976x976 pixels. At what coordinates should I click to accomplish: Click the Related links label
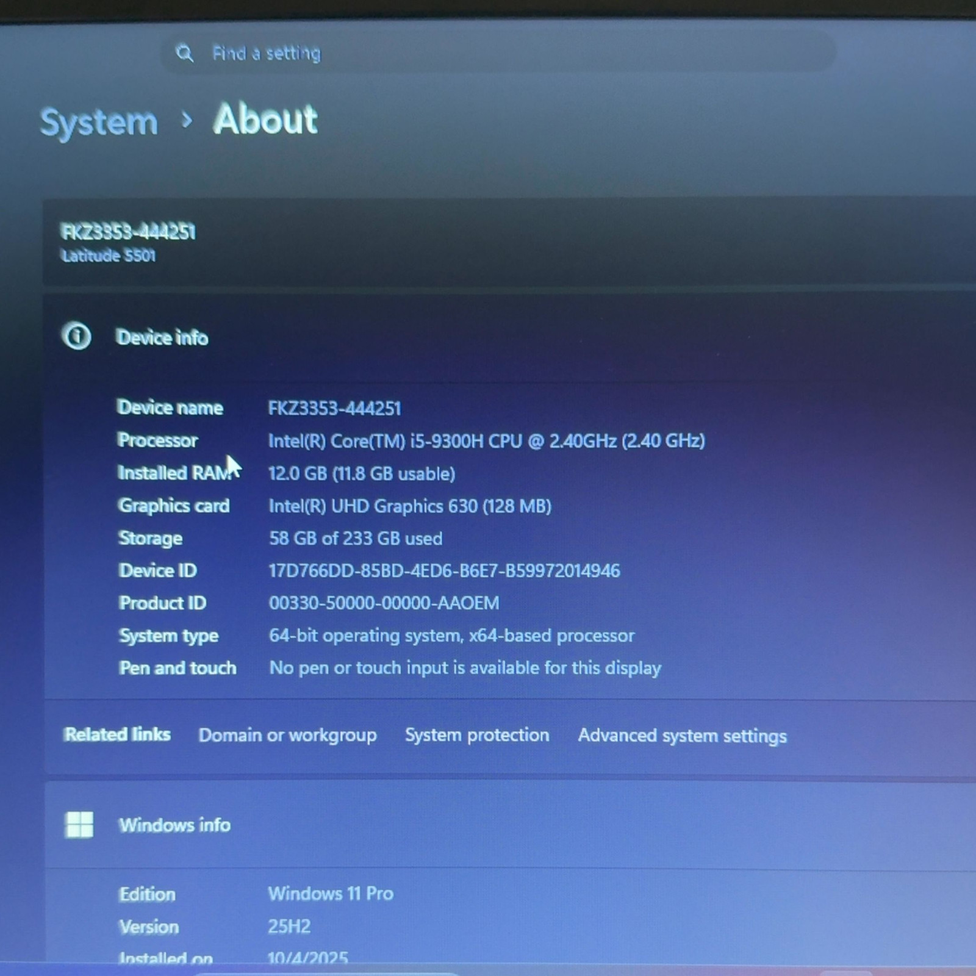(117, 734)
